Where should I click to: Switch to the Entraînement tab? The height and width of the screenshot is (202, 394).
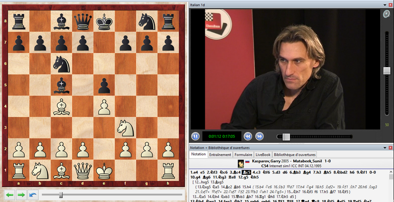[220, 154]
